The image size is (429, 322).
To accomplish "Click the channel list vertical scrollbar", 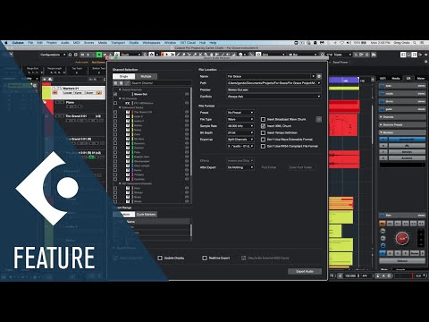I will click(191, 131).
